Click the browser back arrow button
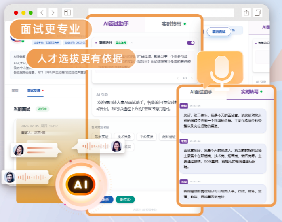Image resolution: width=282 pixels, height=222 pixels. pyautogui.click(x=42, y=13)
